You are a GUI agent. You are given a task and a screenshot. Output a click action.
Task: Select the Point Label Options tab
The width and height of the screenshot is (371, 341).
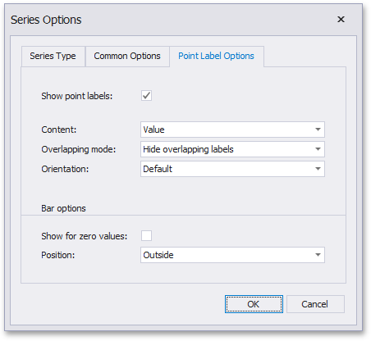(x=217, y=57)
